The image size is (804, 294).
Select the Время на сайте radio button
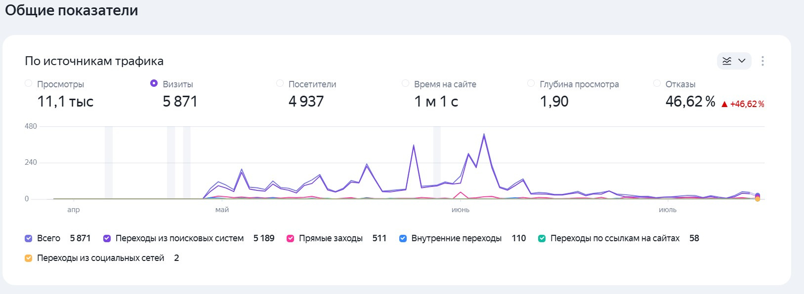coord(406,83)
